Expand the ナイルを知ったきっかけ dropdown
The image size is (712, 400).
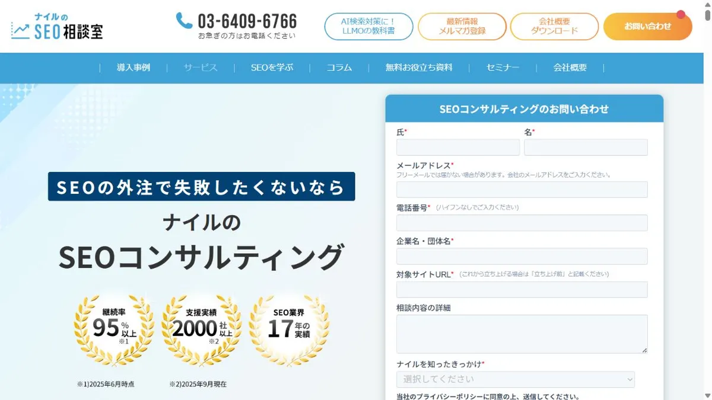point(516,379)
